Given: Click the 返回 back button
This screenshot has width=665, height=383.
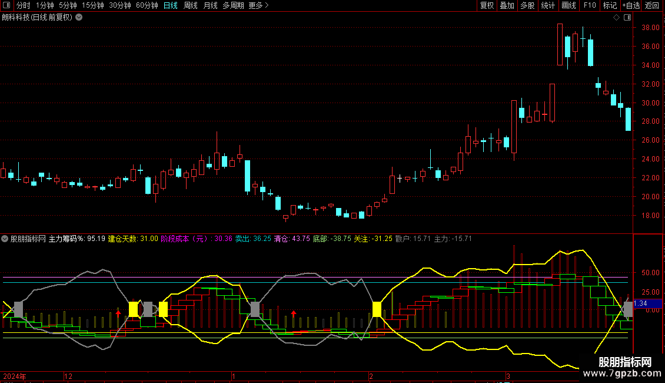Looking at the screenshot, I should coord(652,5).
